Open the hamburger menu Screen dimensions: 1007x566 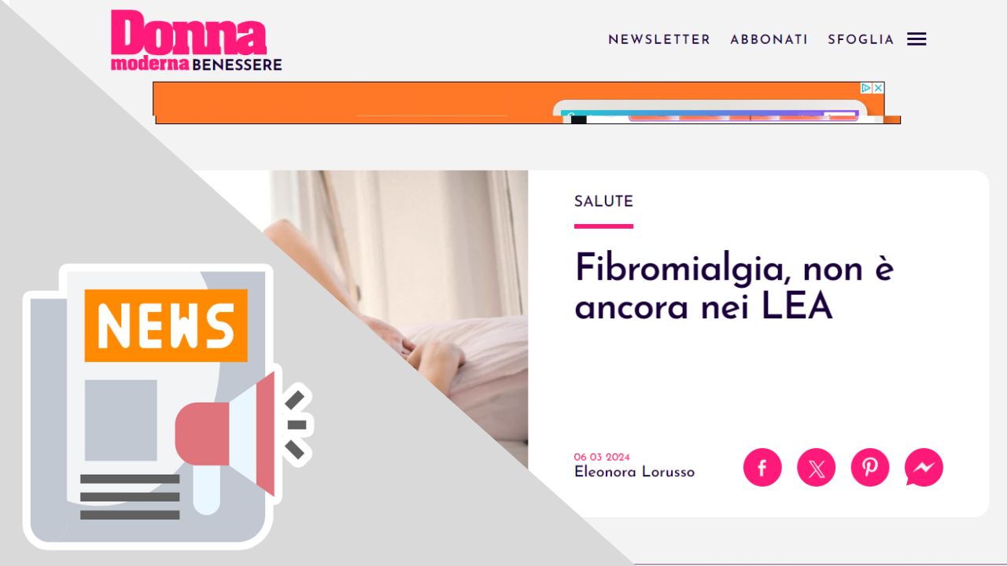coord(917,39)
